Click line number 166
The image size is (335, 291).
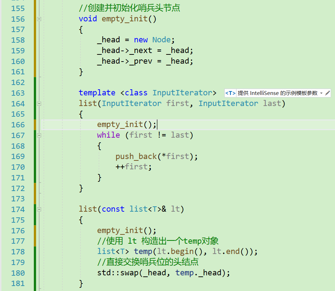tap(18, 125)
